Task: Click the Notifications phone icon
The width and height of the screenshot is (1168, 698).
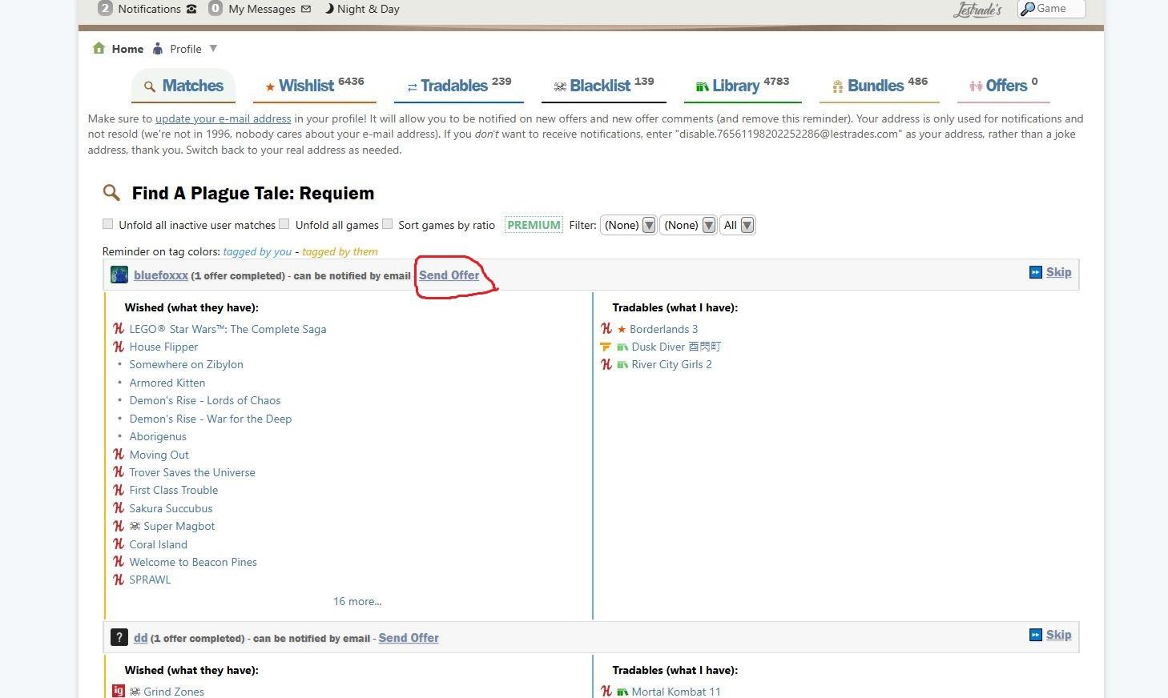Action: (x=191, y=9)
